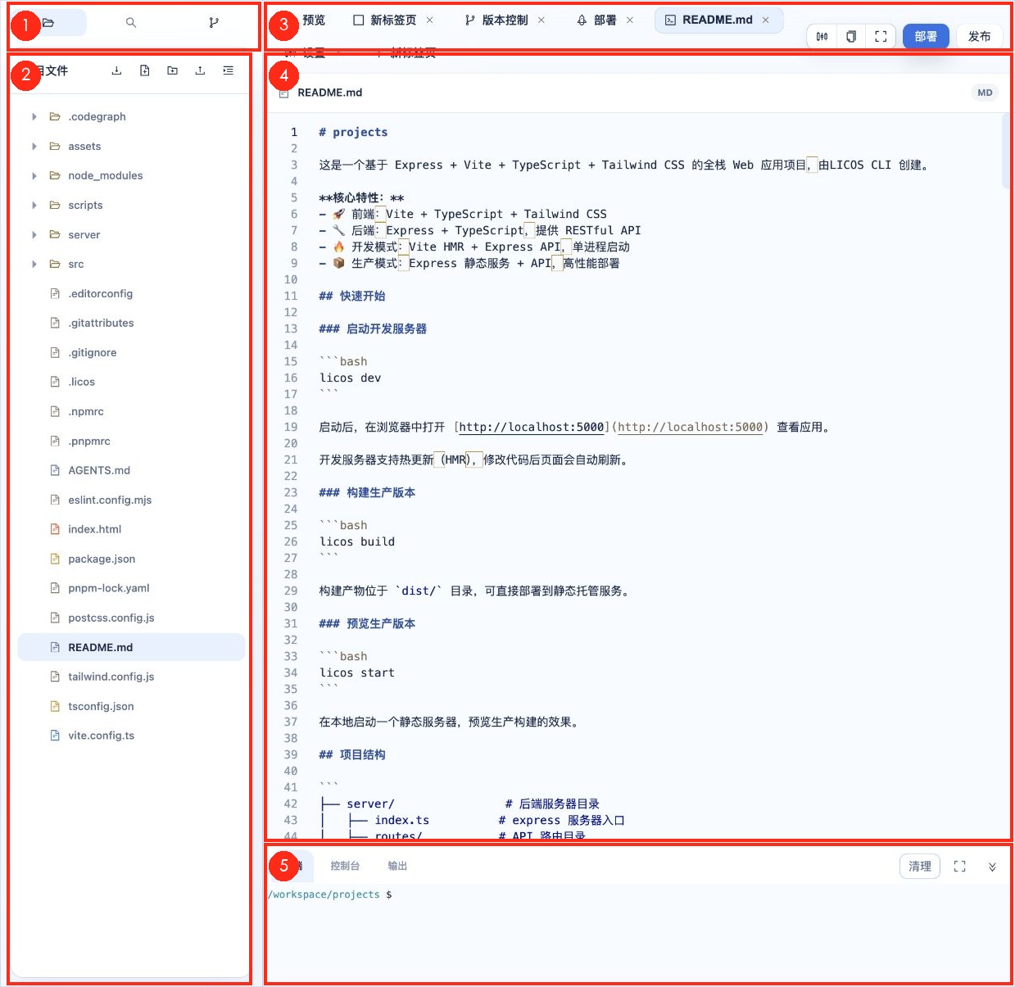
Task: Click the index.html file icon
Action: coord(55,529)
